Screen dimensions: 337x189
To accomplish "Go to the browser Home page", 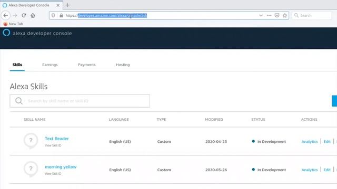I will click(x=33, y=15).
